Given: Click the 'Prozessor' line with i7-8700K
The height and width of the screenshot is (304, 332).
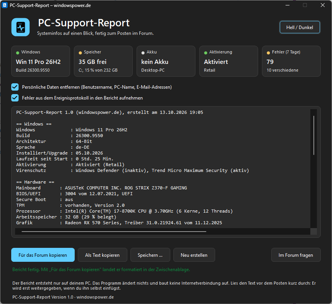Looking at the screenshot, I should coord(125,211).
